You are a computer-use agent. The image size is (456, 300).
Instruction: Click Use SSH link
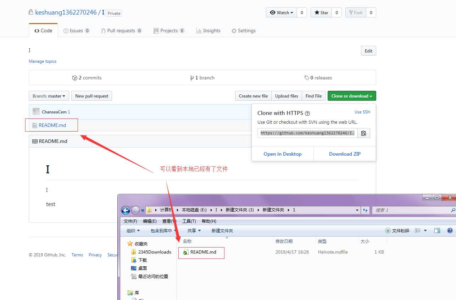(362, 112)
